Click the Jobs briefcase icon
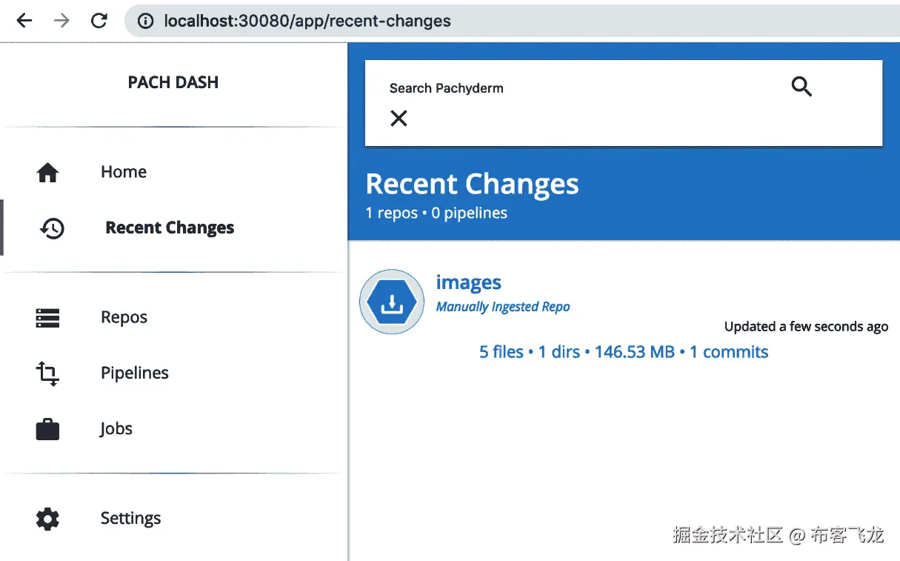This screenshot has width=900, height=561. [47, 430]
